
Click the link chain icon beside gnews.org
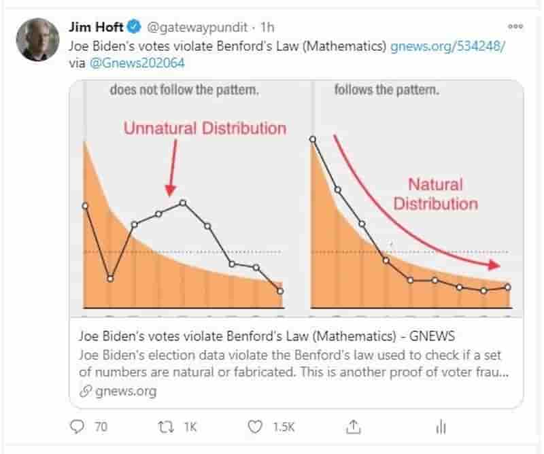pos(84,391)
